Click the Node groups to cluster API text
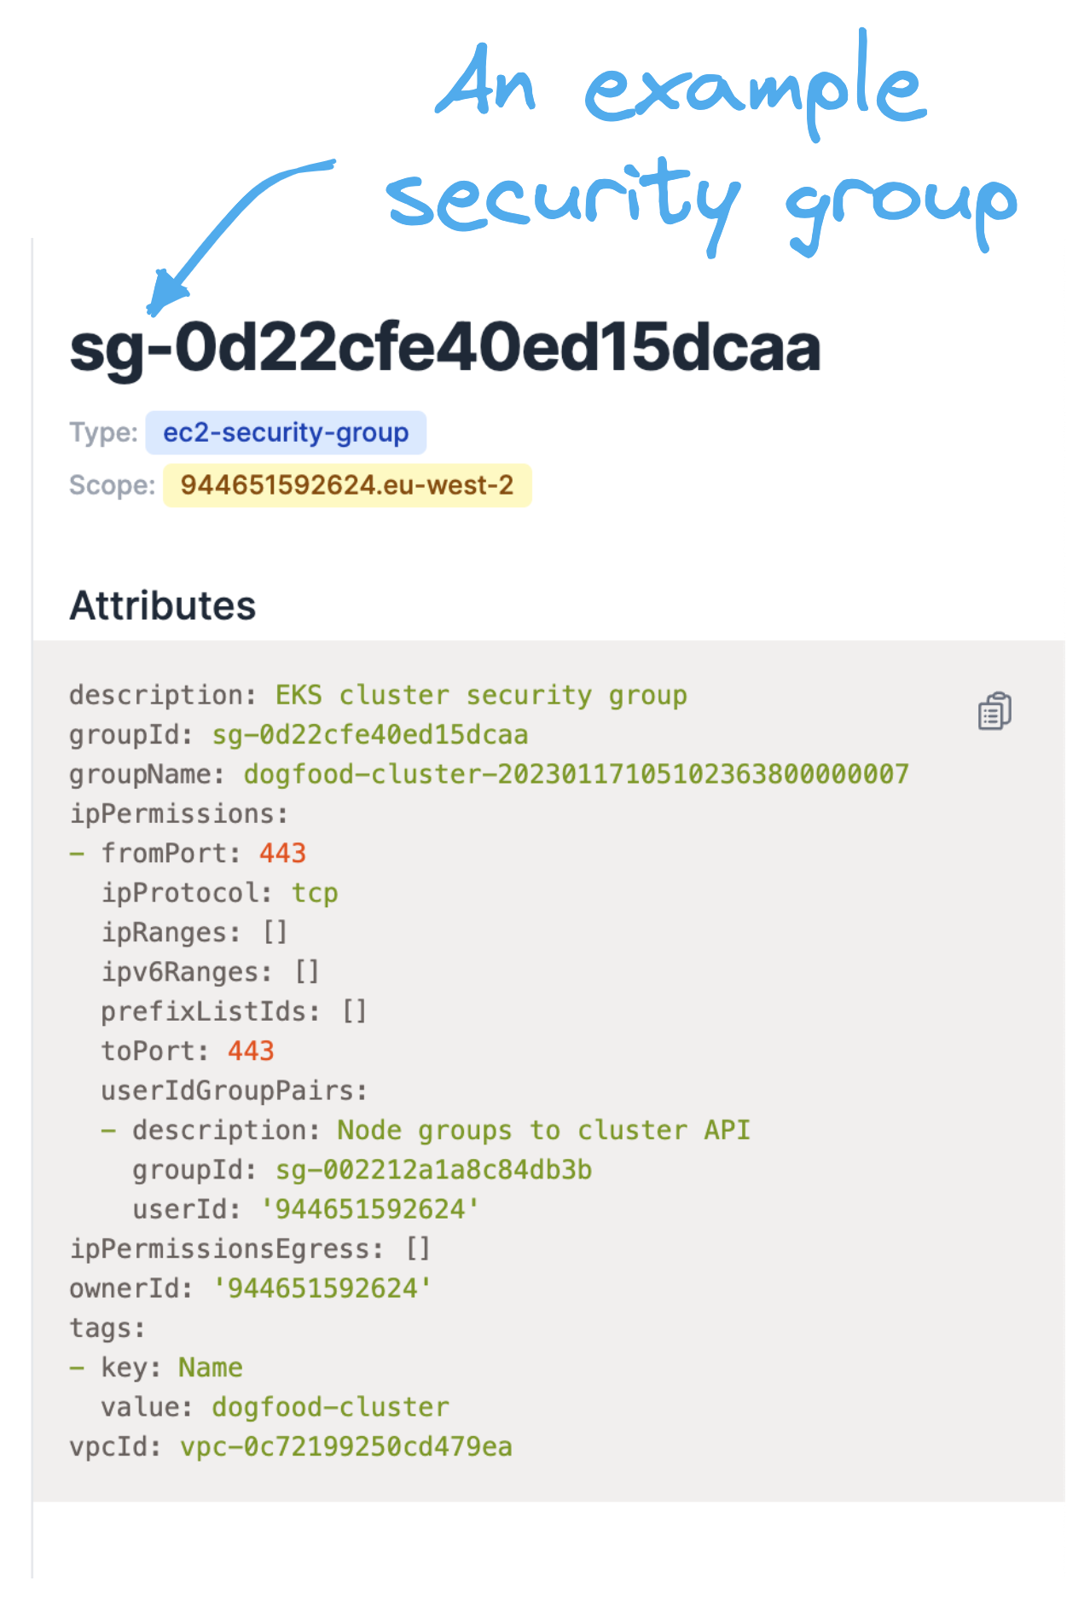1090x1604 pixels. click(x=544, y=1131)
